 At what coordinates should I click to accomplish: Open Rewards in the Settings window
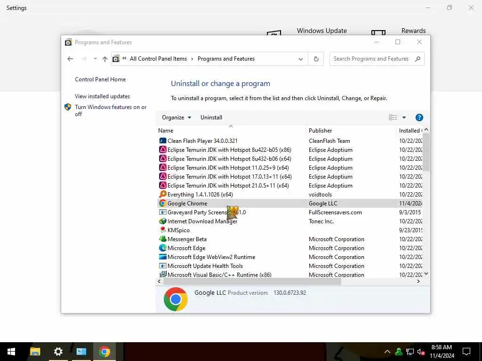click(x=413, y=31)
